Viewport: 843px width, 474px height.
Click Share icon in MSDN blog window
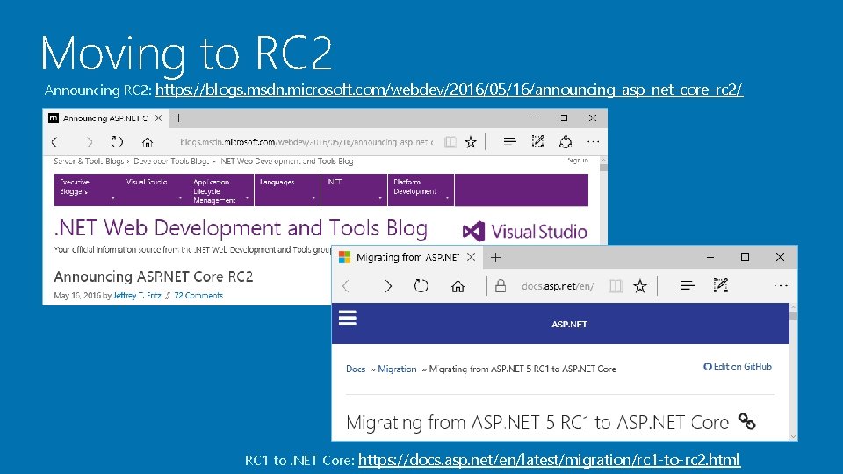click(x=565, y=142)
